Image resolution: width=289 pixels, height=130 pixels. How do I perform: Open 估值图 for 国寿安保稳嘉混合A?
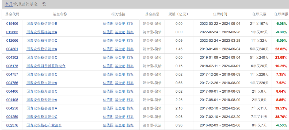pos(108,108)
